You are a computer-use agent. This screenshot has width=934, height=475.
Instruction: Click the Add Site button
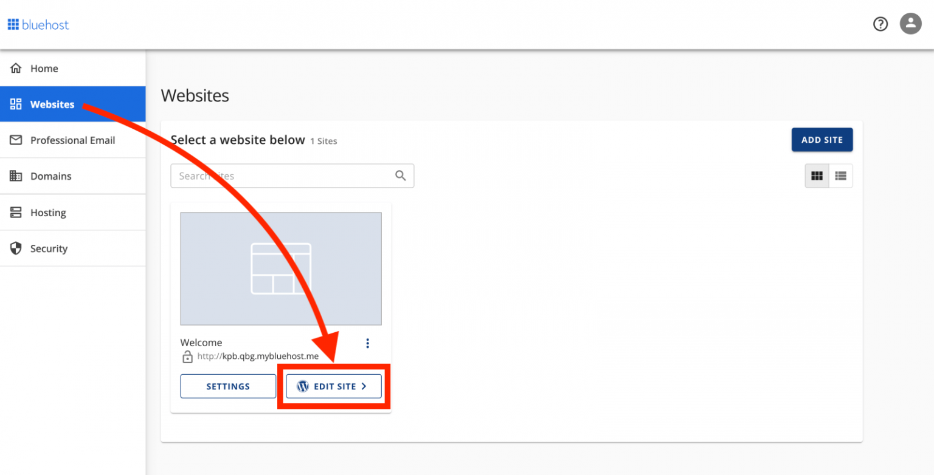coord(822,140)
